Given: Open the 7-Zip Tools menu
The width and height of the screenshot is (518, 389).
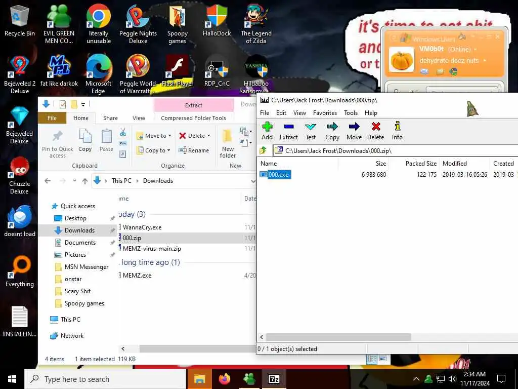Looking at the screenshot, I should click(x=351, y=113).
